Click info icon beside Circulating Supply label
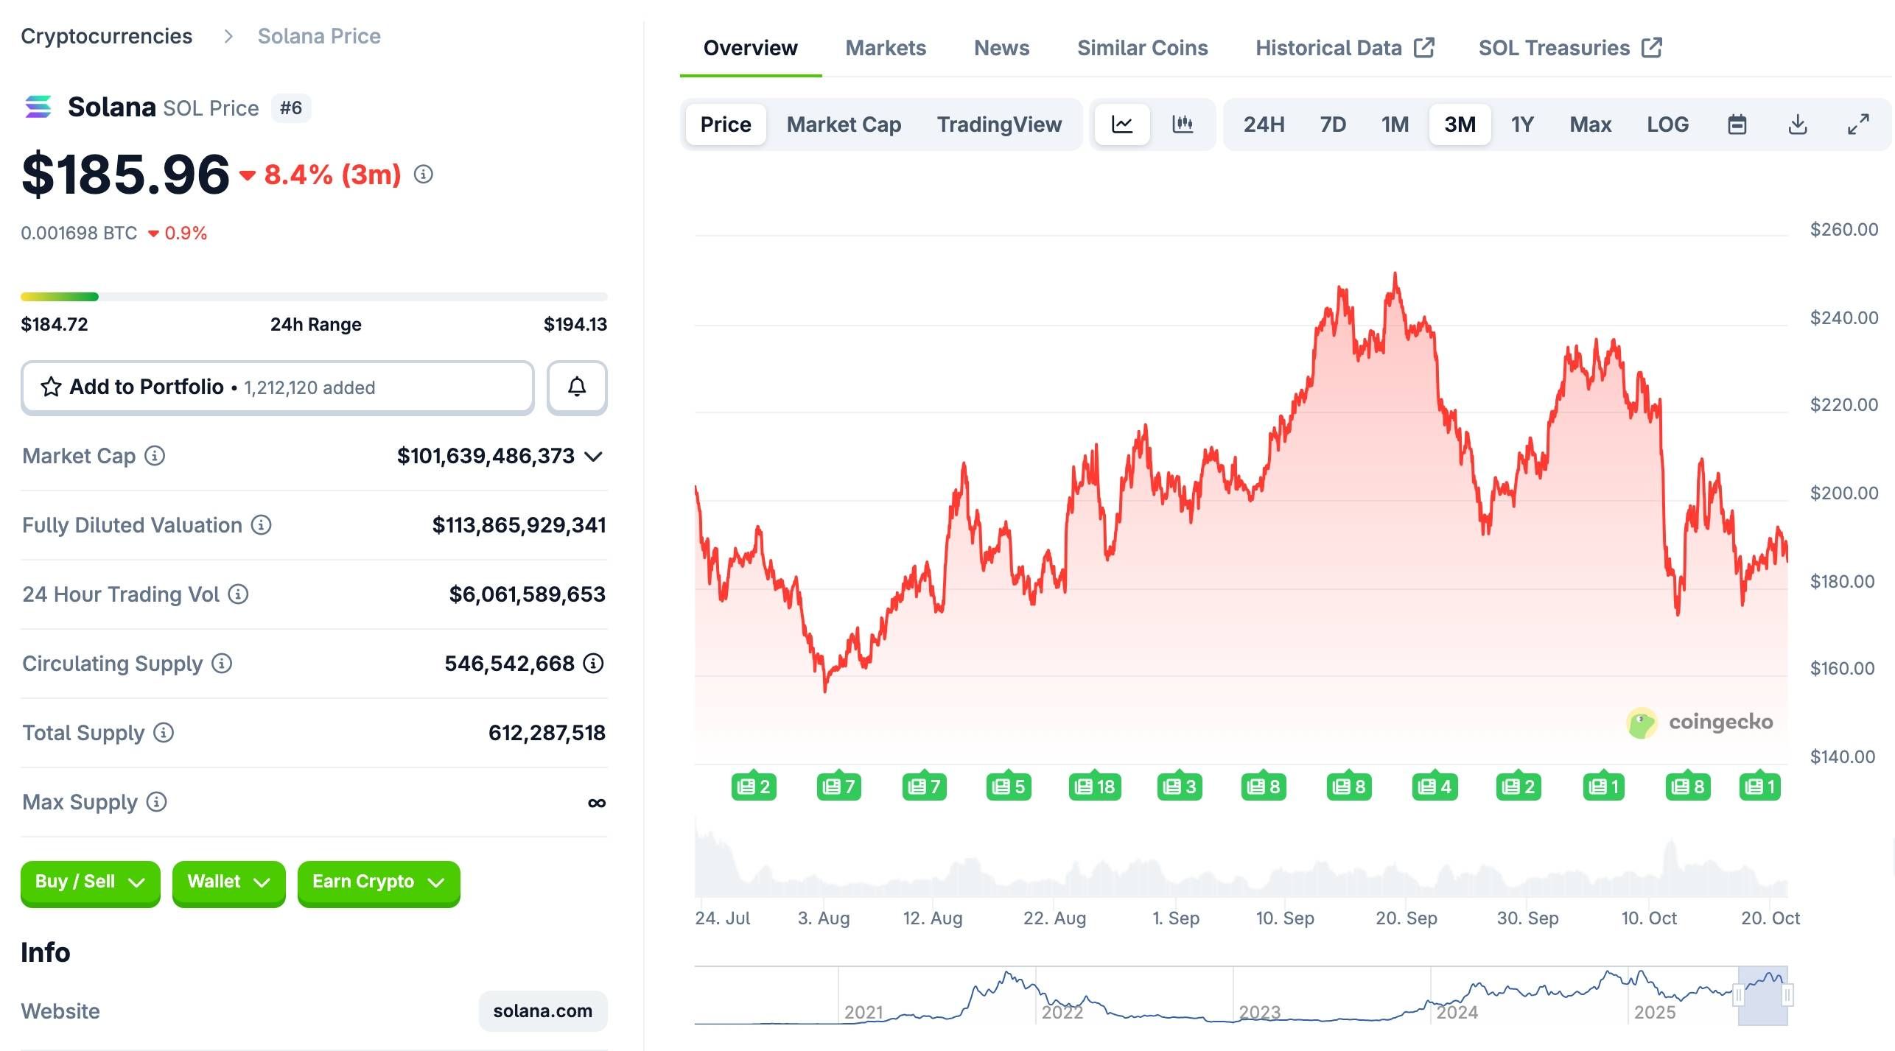 222,664
